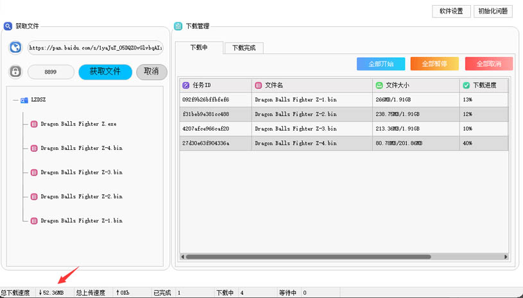Click the magnifier icon next to 获取文件 heading
The height and width of the screenshot is (298, 523).
[8, 26]
